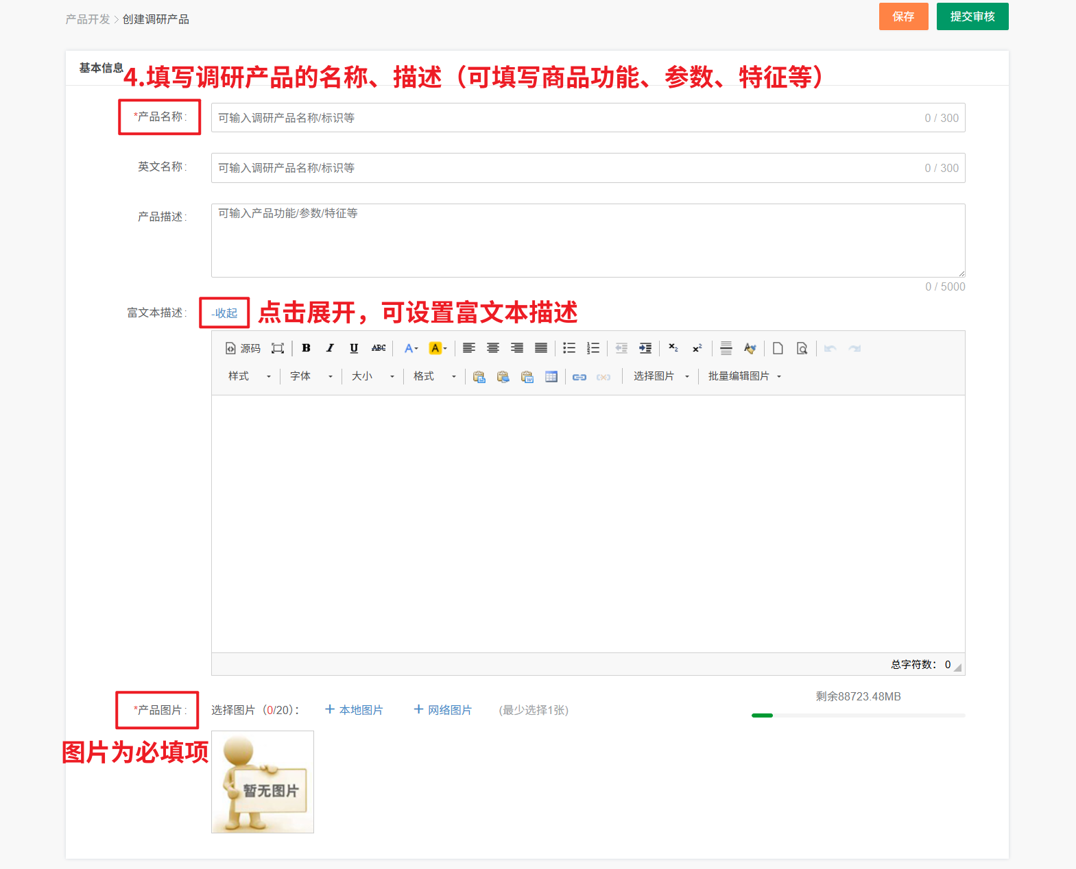The height and width of the screenshot is (869, 1076).
Task: Center-align the editor text
Action: click(x=492, y=348)
